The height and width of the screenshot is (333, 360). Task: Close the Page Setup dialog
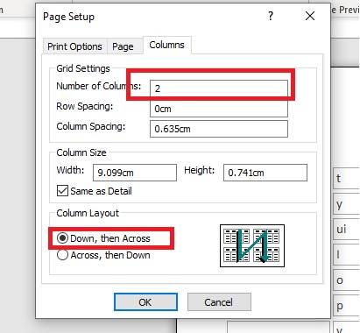(310, 16)
